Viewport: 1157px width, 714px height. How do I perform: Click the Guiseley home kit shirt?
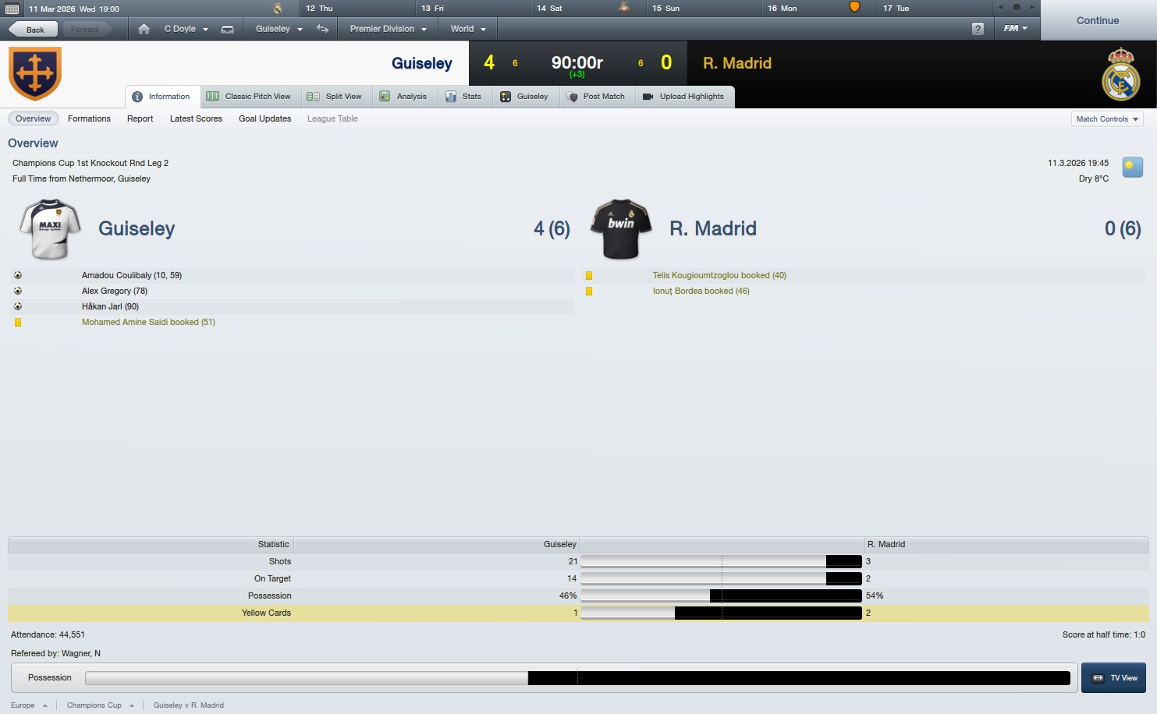point(50,229)
